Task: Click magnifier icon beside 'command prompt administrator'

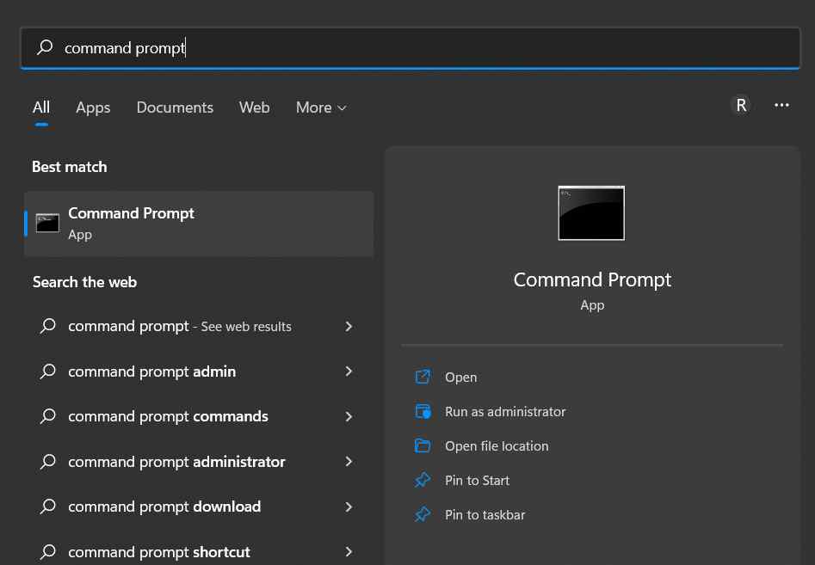Action: pos(48,462)
